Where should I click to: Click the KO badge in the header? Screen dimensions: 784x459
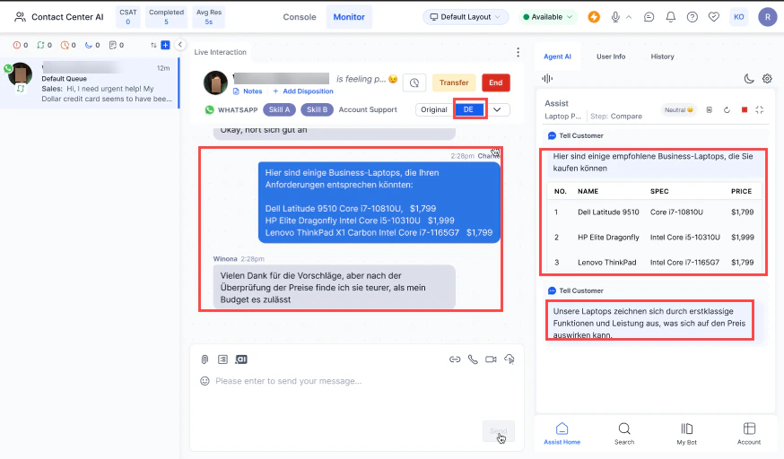(738, 17)
